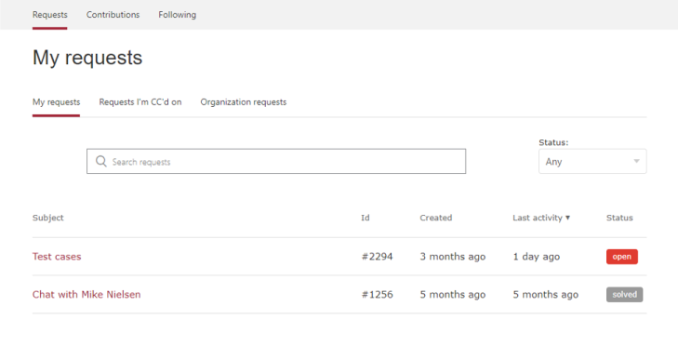
Task: Switch to the Requests top tab
Action: click(49, 15)
